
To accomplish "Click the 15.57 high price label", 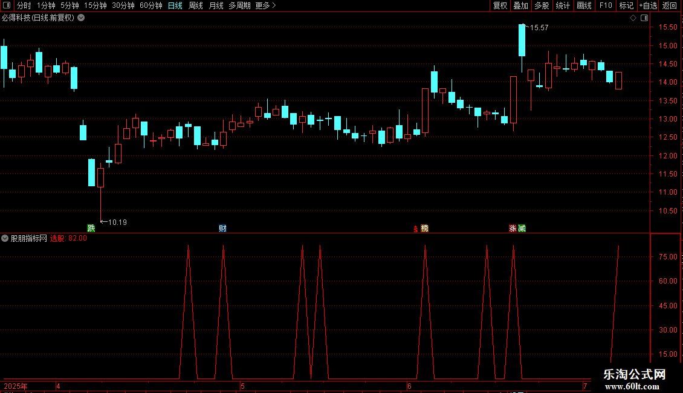I will point(539,28).
